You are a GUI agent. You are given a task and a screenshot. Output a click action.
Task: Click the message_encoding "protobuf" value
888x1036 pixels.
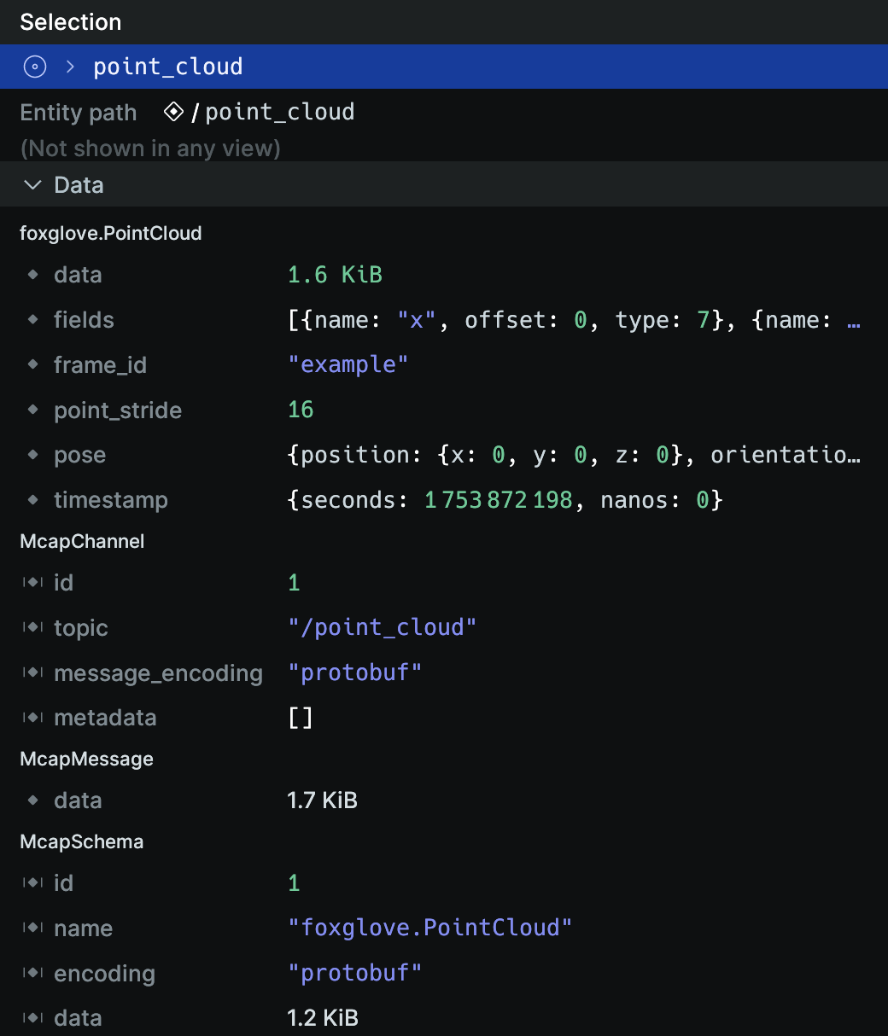[x=355, y=673]
